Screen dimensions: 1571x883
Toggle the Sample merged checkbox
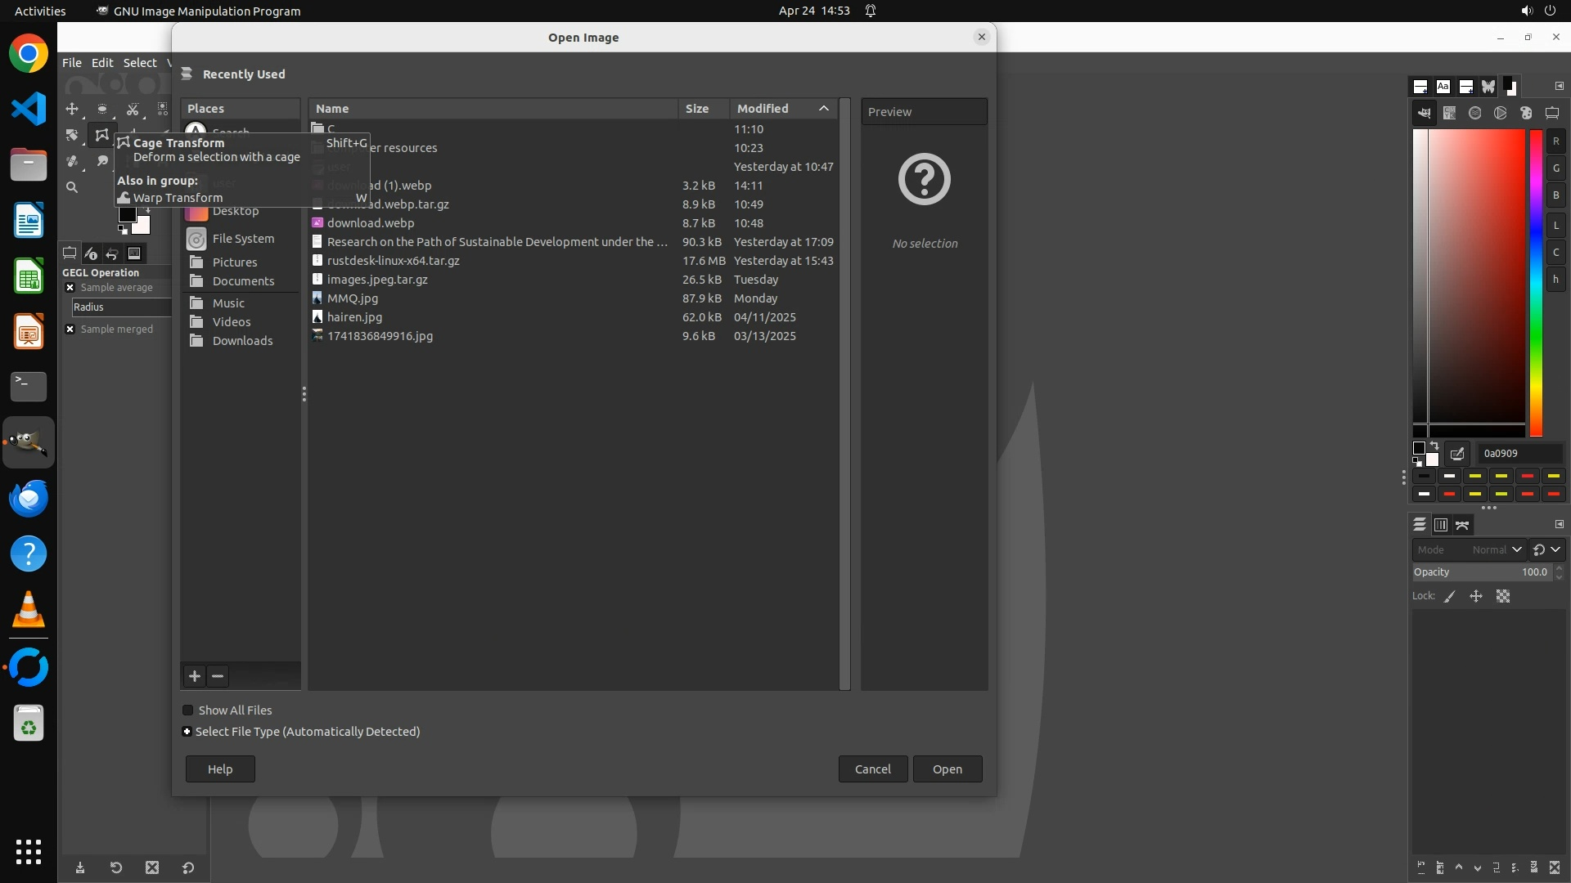tap(70, 329)
